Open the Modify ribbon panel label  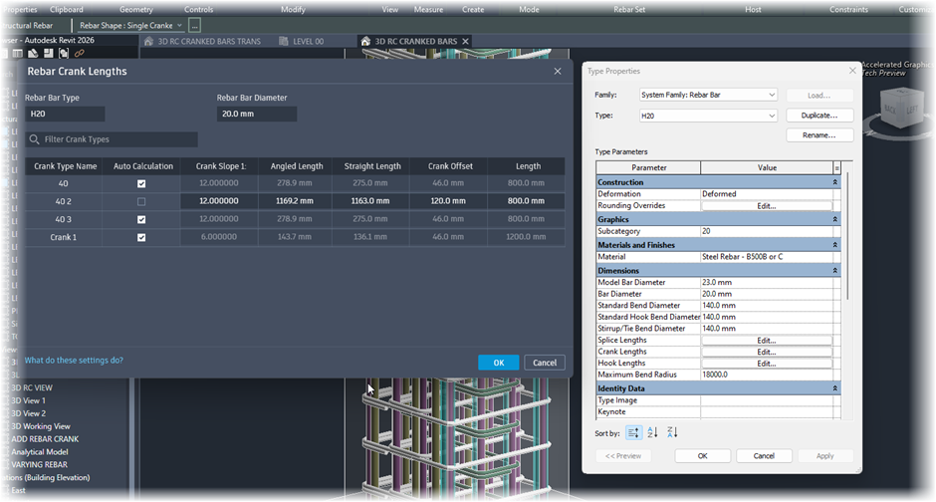click(x=293, y=10)
